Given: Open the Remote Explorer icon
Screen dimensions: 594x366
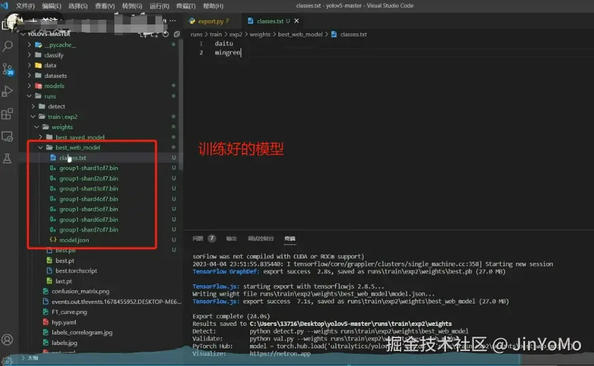Looking at the screenshot, I should tap(7, 136).
